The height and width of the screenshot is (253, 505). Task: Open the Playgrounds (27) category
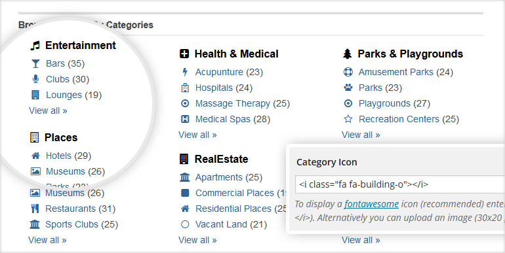coord(395,103)
